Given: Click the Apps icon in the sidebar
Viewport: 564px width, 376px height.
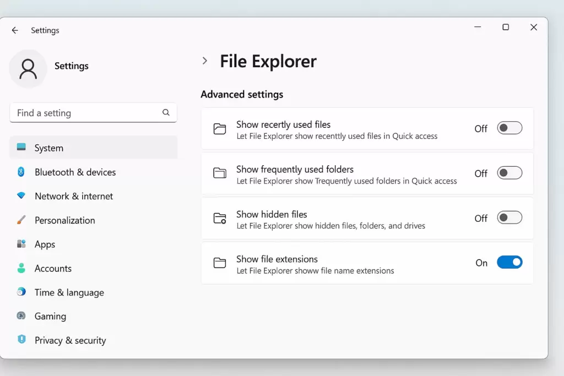Looking at the screenshot, I should click(20, 244).
